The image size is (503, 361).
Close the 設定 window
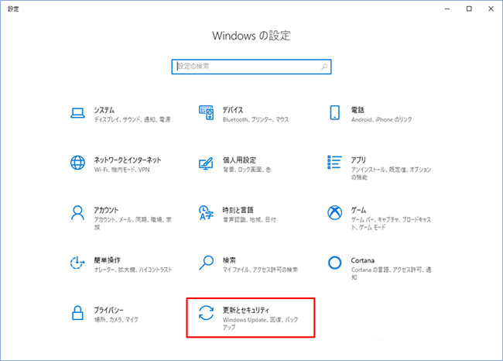(x=491, y=9)
